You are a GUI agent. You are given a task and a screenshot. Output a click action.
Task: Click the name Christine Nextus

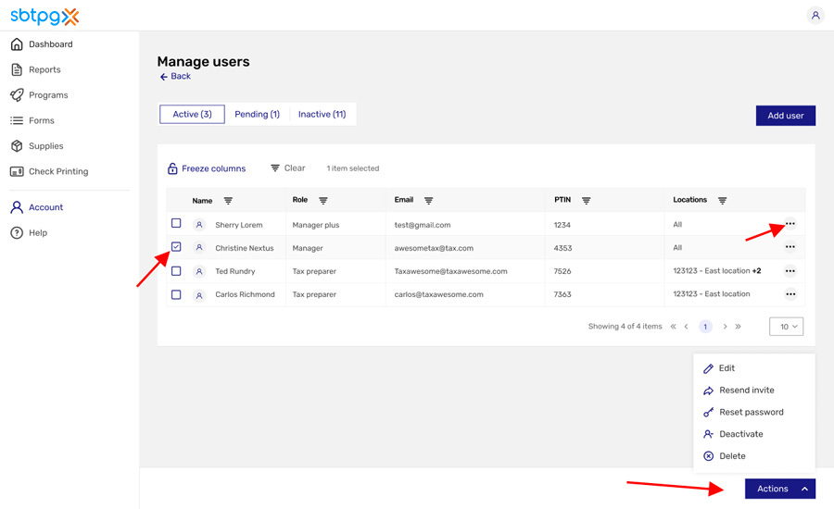click(244, 248)
